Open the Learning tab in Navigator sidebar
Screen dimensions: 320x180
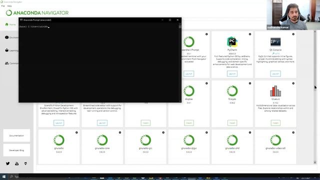pyautogui.click(x=11, y=50)
